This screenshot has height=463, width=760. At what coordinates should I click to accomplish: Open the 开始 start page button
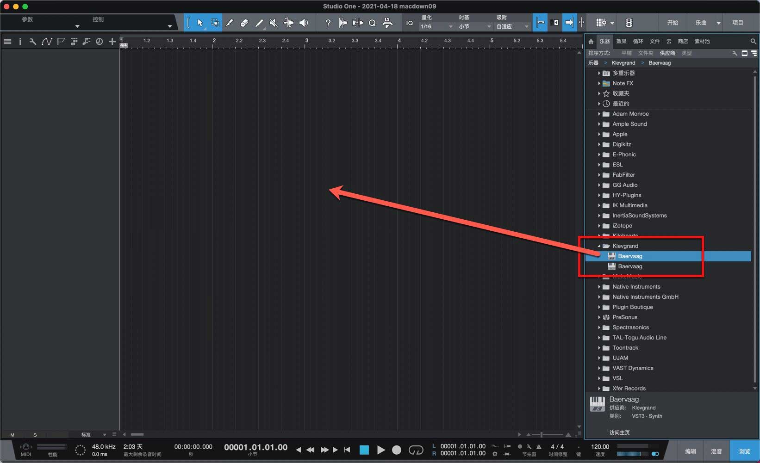pyautogui.click(x=673, y=23)
